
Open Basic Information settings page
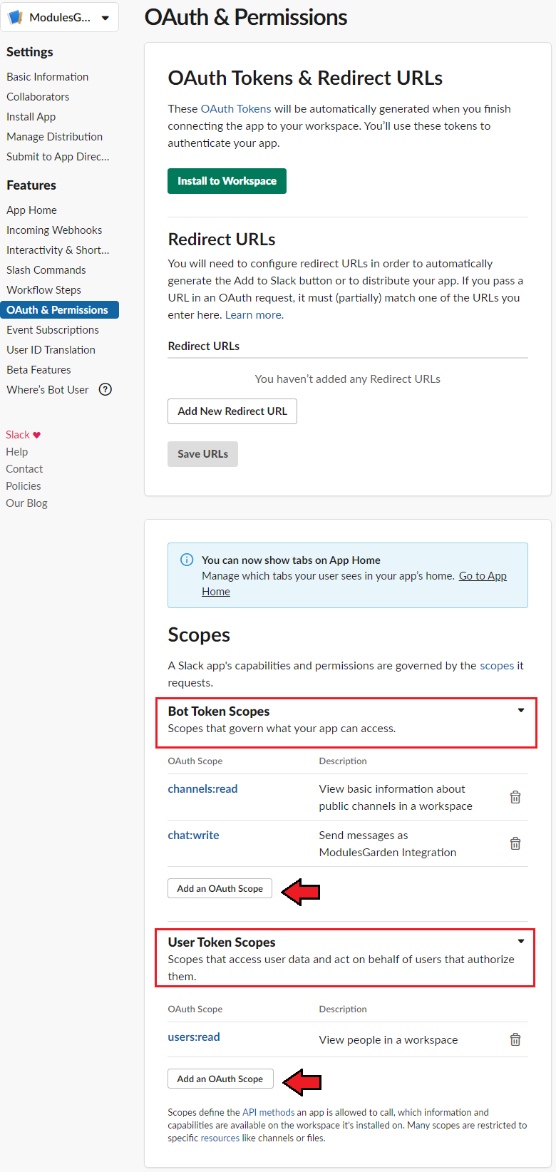(48, 76)
